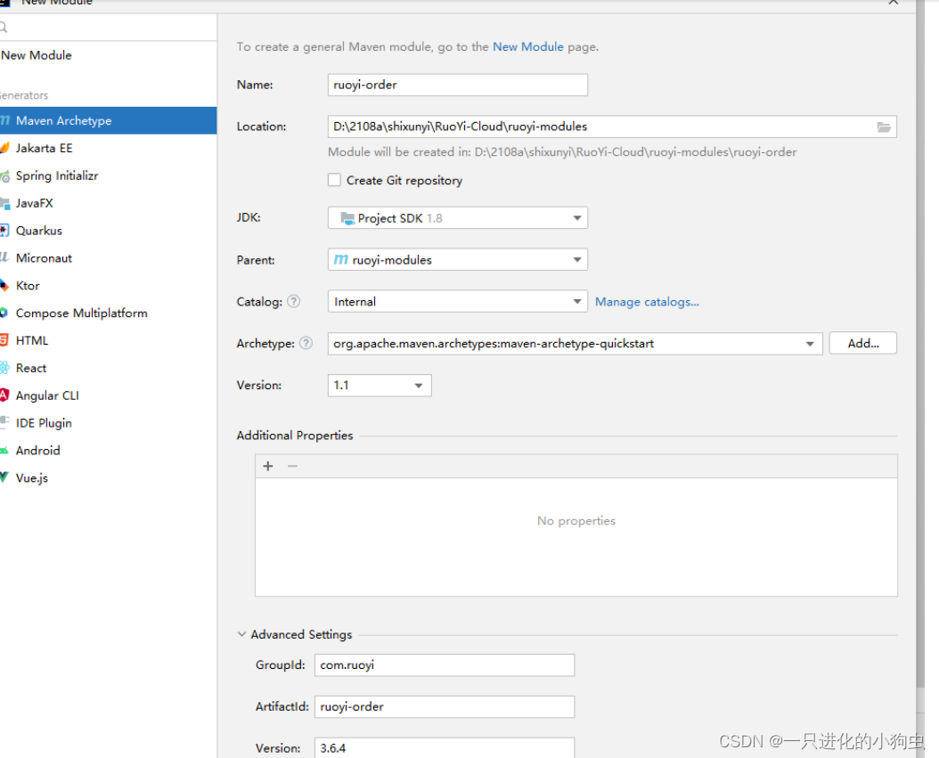939x758 pixels.
Task: Select the HTML generator
Action: pos(109,340)
